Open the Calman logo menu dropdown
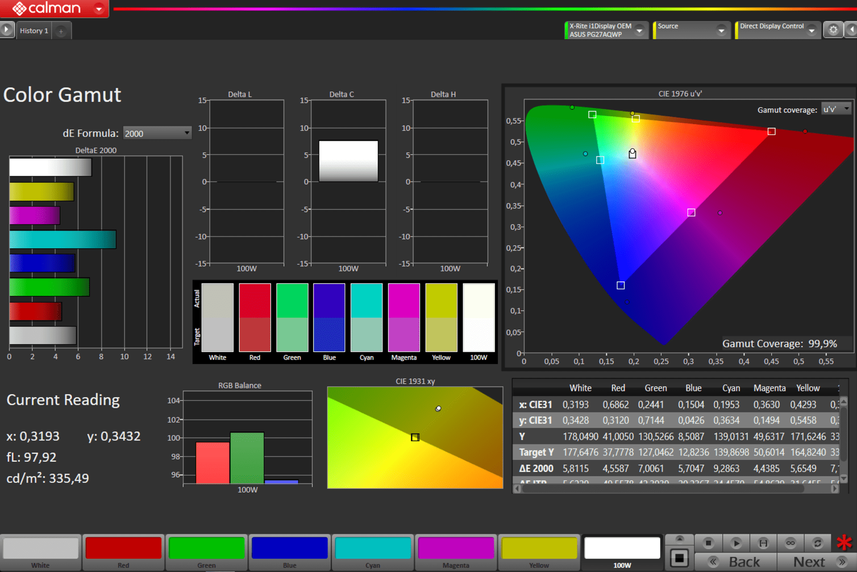 point(99,8)
